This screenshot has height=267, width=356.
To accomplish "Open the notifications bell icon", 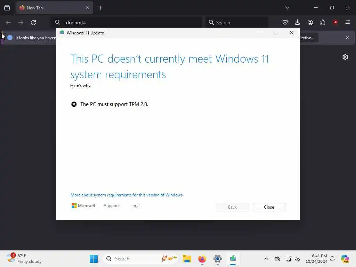I will (x=332, y=259).
